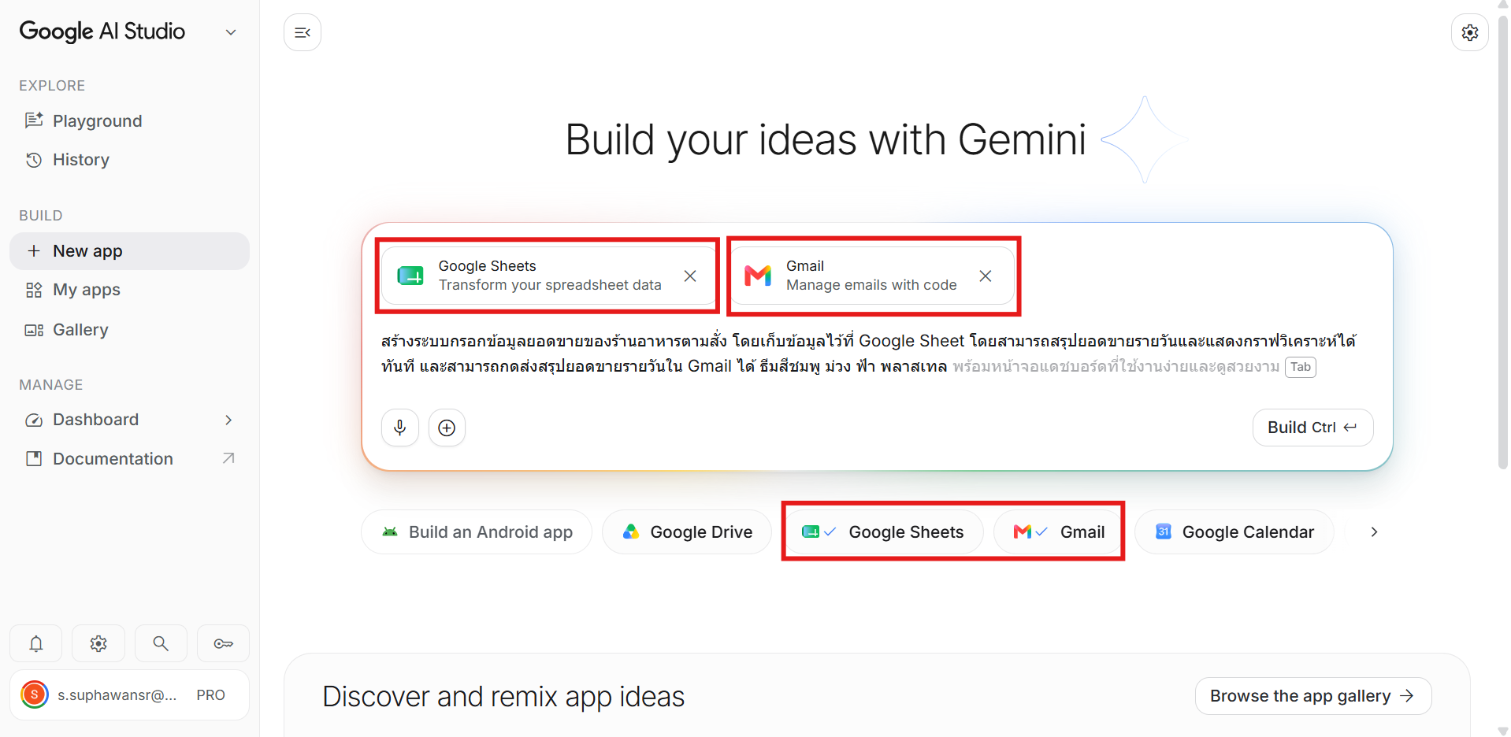The image size is (1511, 737).
Task: Expand the Google AI Studio dropdown arrow
Action: (231, 32)
